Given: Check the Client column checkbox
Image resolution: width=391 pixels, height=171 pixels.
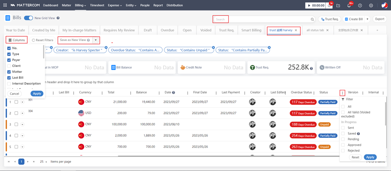Looking at the screenshot, I should [9, 66].
